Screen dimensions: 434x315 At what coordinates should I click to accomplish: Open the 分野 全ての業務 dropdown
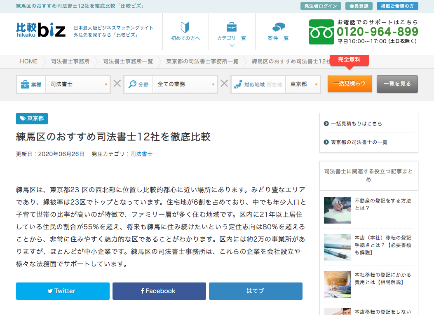click(x=185, y=84)
